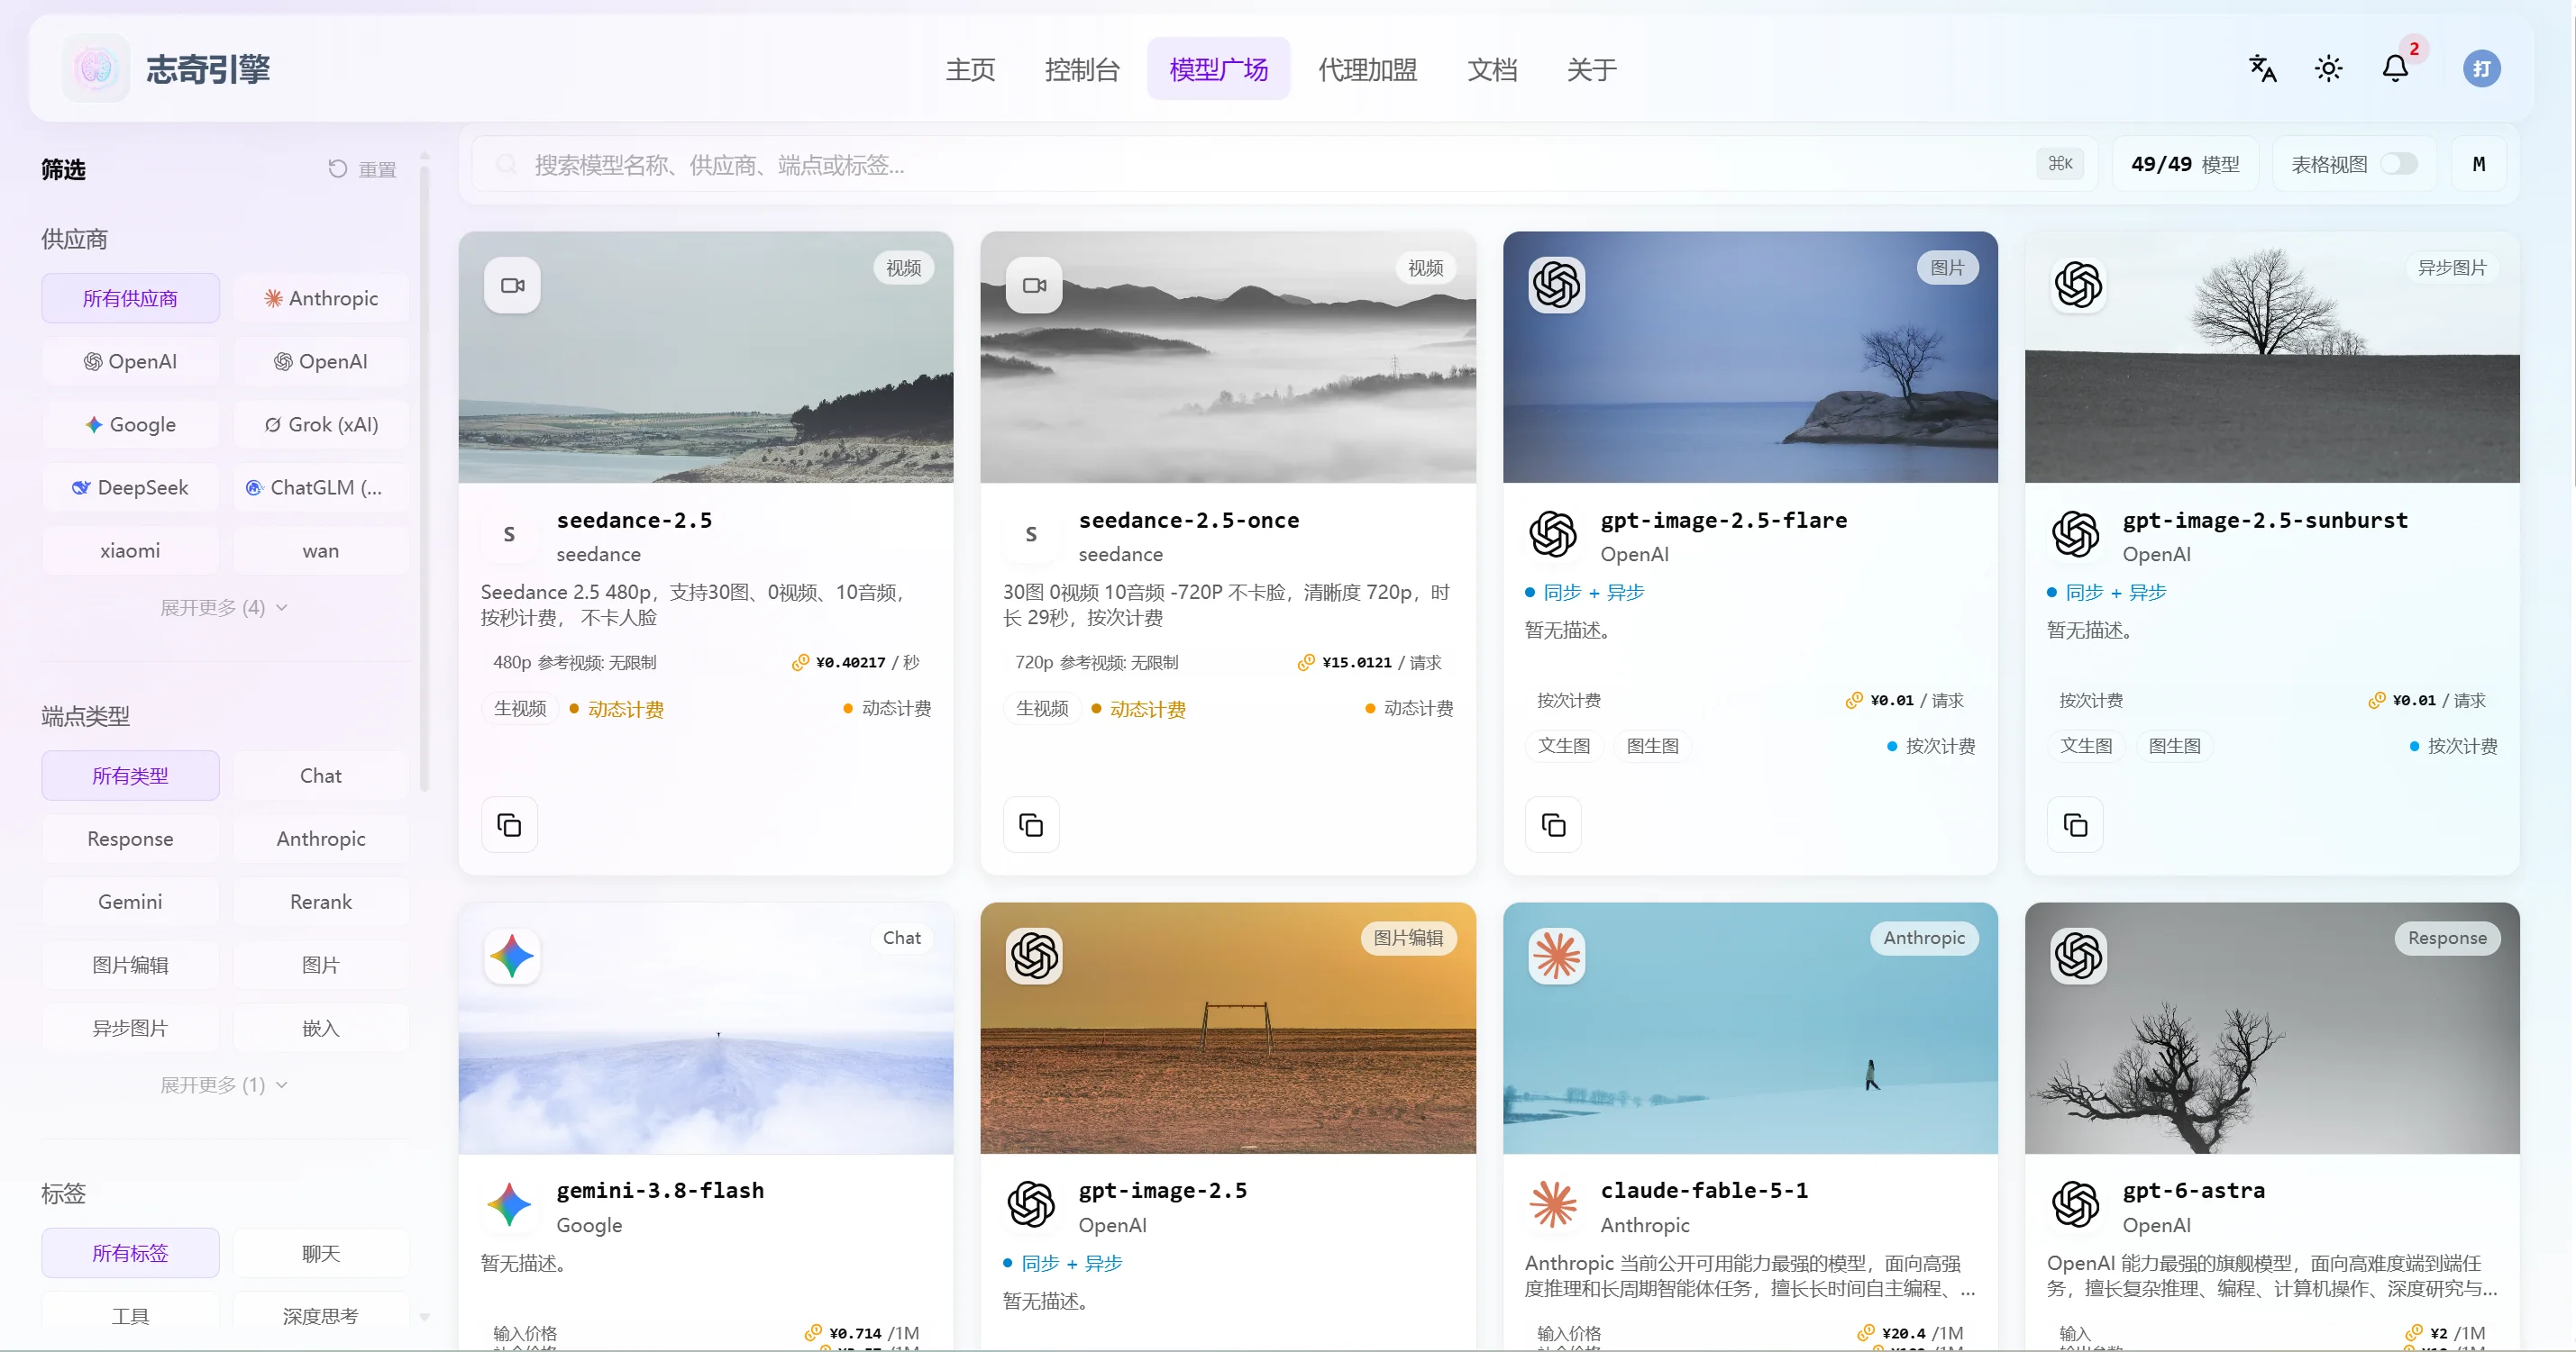2576x1352 pixels.
Task: Click OpenAI logo overlay on gpt-6-astra image
Action: click(x=2078, y=956)
